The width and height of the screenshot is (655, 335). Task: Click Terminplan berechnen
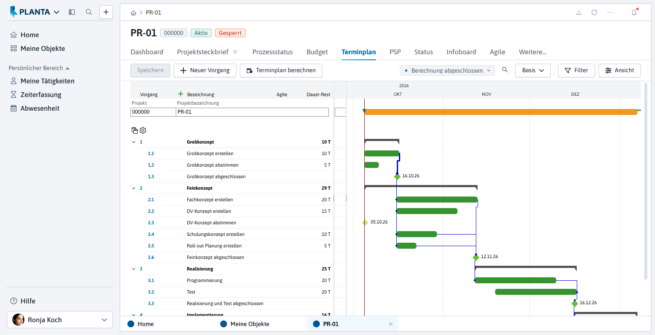[x=281, y=71]
